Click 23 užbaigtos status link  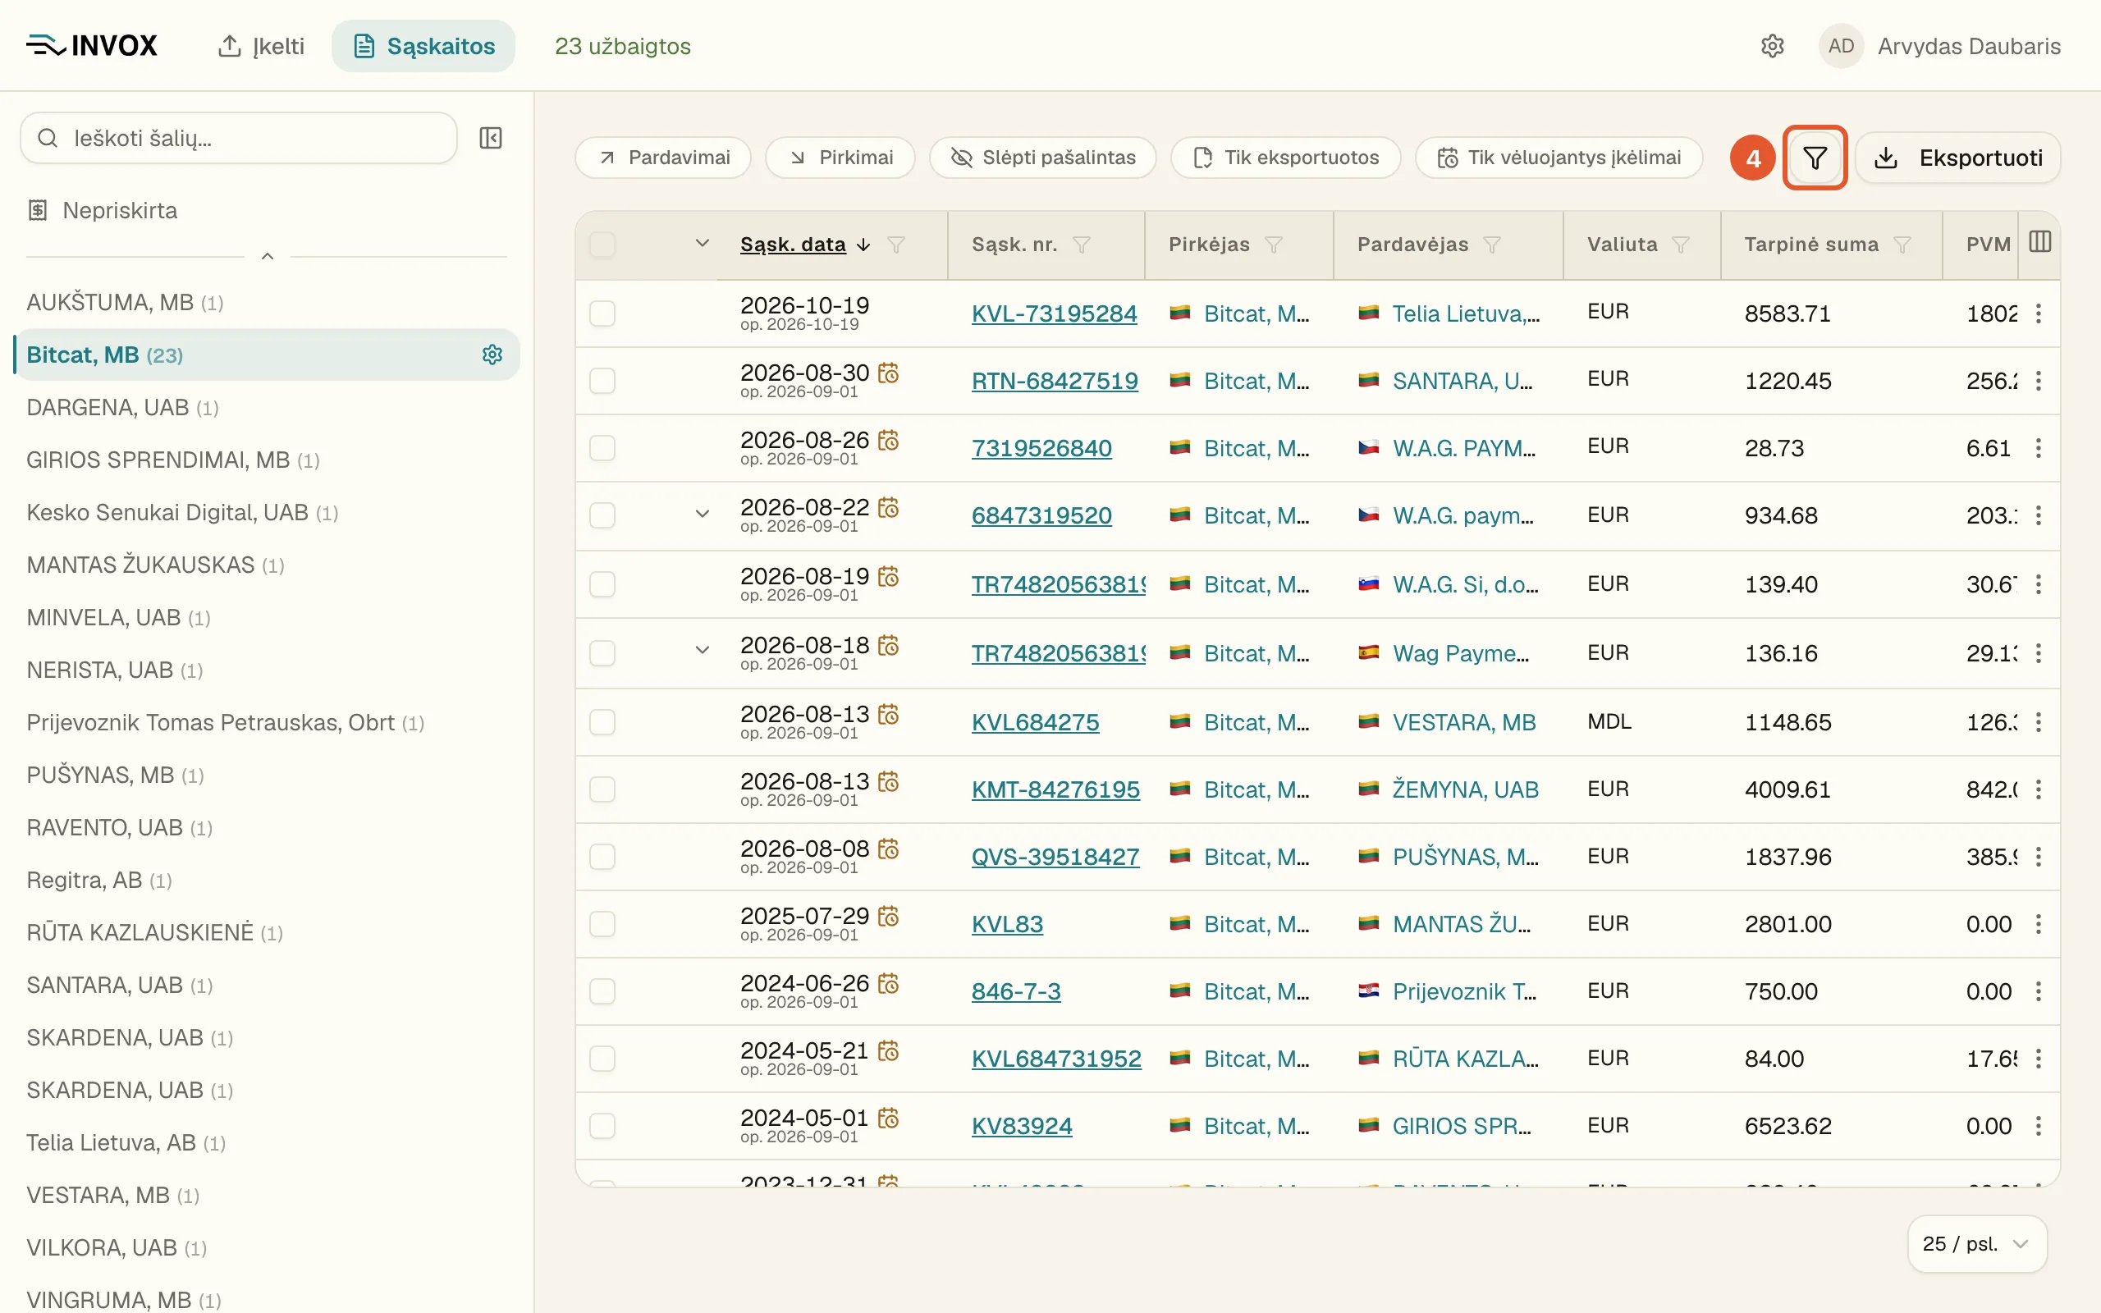tap(622, 46)
